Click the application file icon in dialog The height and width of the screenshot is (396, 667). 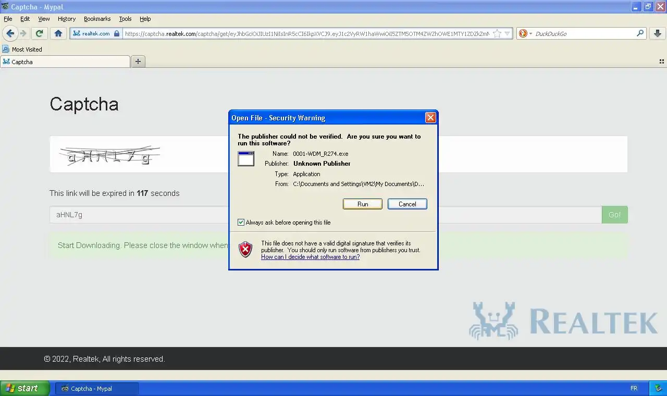[246, 158]
